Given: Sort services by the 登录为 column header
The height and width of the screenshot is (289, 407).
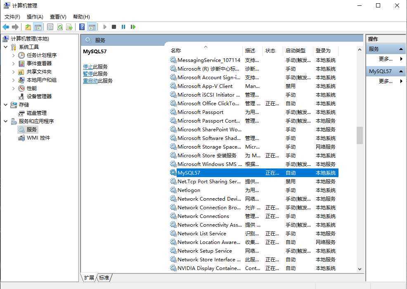Looking at the screenshot, I should click(x=326, y=51).
